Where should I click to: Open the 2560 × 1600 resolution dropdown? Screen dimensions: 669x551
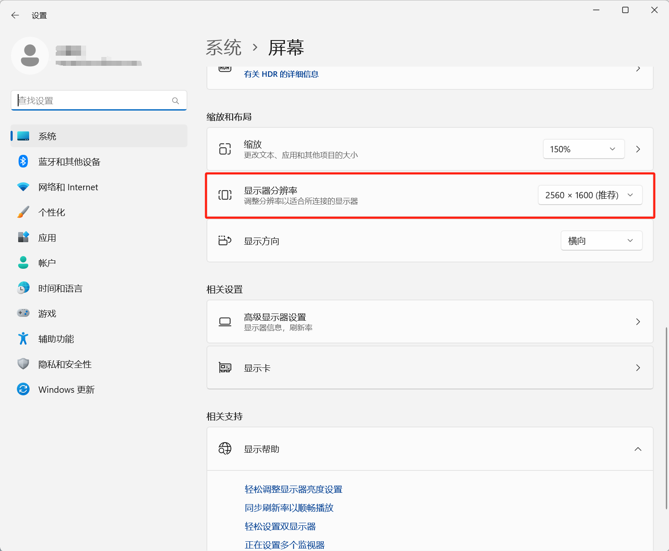click(x=590, y=195)
